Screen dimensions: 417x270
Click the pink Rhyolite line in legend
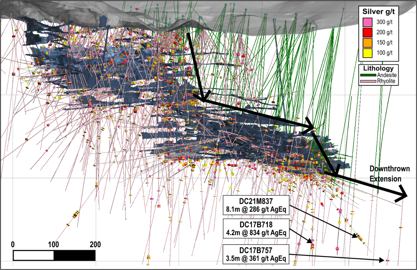pyautogui.click(x=368, y=81)
